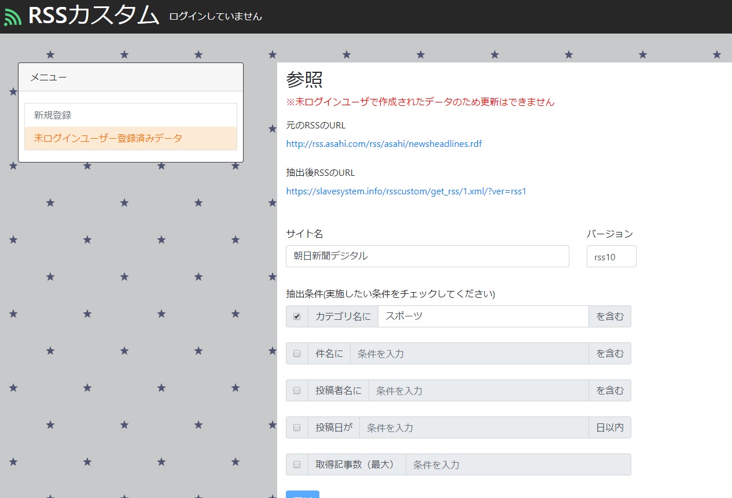Screen dimensions: 732x498
Task: Enable the 件名に condition checkbox
Action: (297, 353)
